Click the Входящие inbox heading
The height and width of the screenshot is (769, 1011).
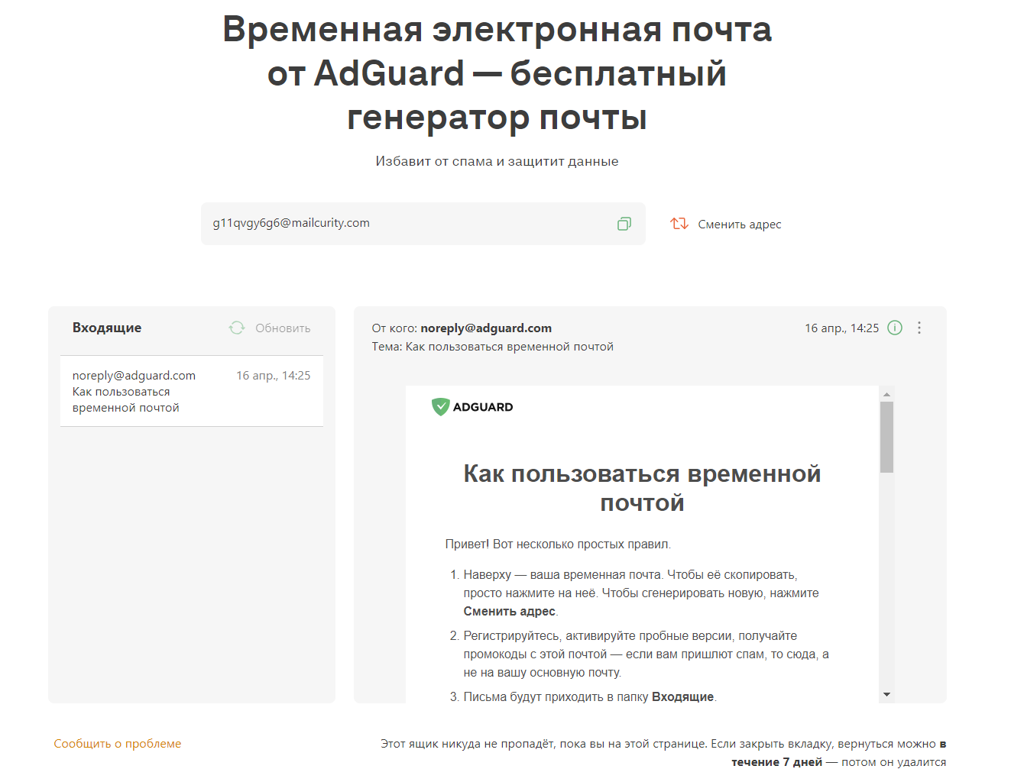pos(107,328)
